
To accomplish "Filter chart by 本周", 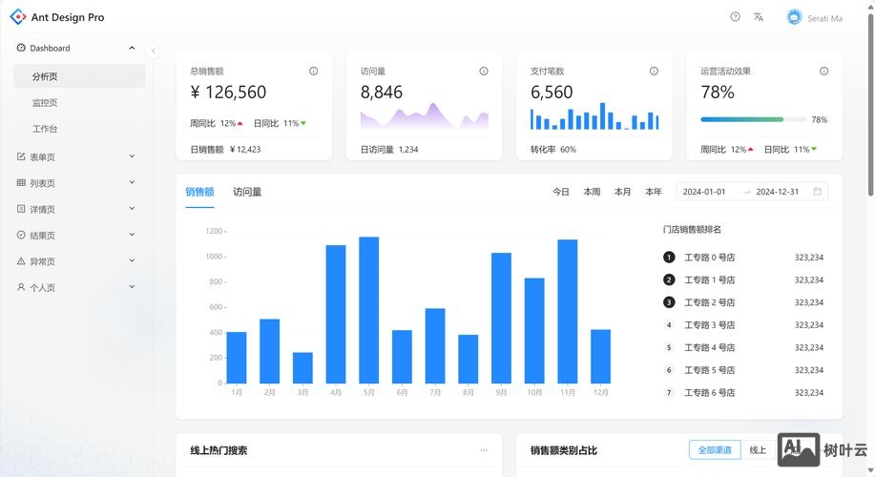I will point(592,192).
